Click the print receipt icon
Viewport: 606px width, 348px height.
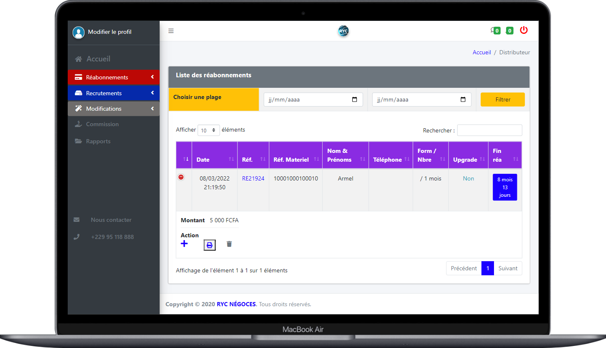pyautogui.click(x=209, y=245)
